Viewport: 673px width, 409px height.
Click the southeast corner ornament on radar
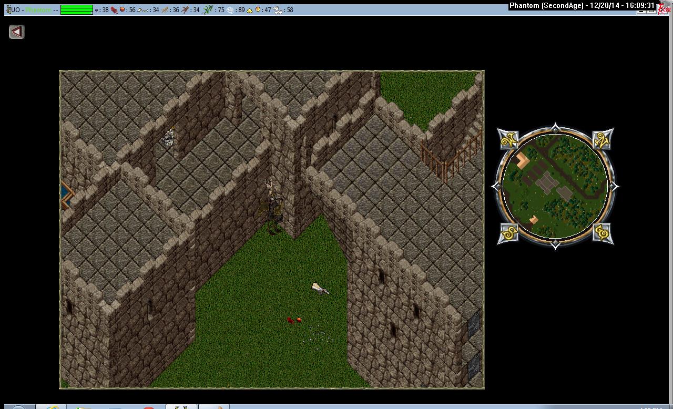pos(603,233)
